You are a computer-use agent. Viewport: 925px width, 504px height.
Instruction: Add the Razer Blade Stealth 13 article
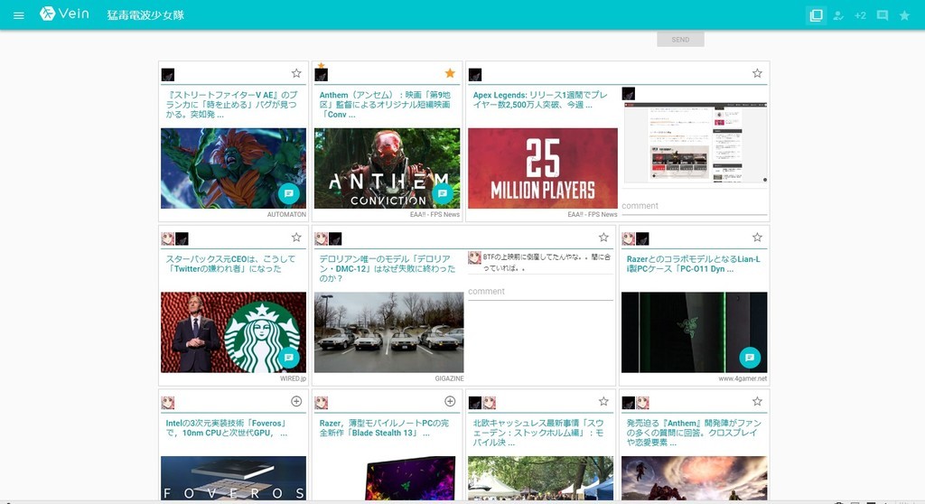pos(450,401)
